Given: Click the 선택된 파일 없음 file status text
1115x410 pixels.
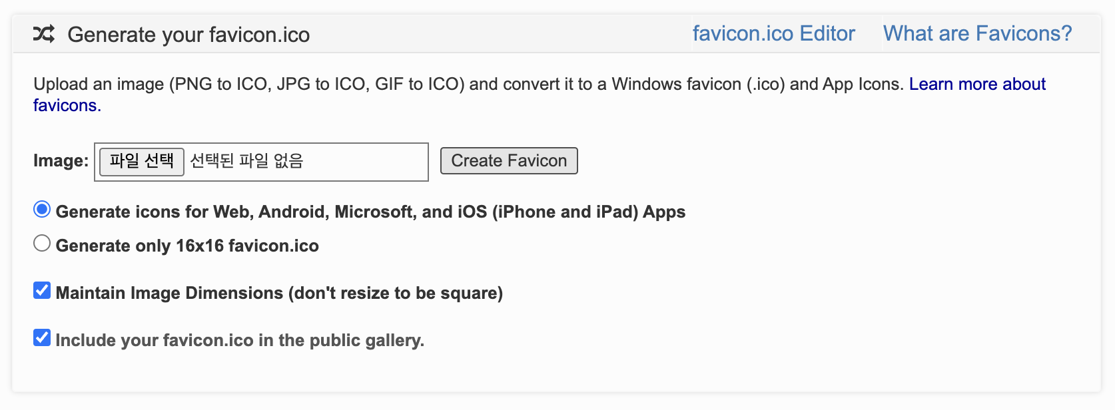Looking at the screenshot, I should pyautogui.click(x=246, y=161).
